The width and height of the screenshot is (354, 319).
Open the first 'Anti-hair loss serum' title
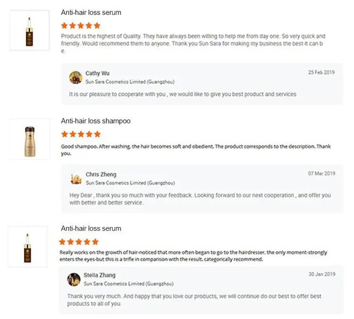click(91, 13)
